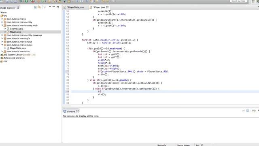Viewport: 259px width, 146px height.
Task: Expand the Player.java file node
Action: [5, 32]
